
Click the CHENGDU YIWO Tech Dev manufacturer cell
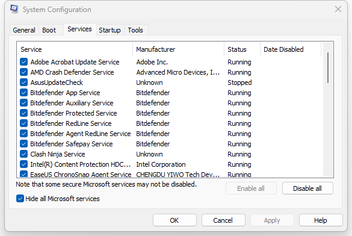click(x=178, y=175)
